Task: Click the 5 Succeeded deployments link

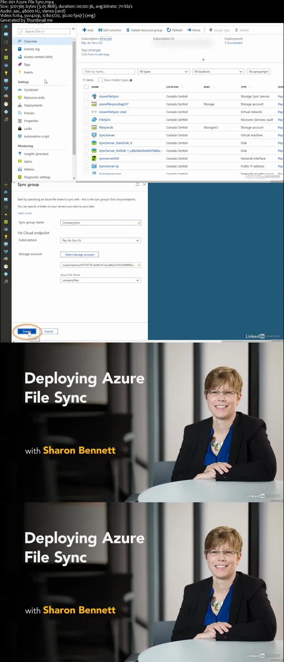Action: 233,43
